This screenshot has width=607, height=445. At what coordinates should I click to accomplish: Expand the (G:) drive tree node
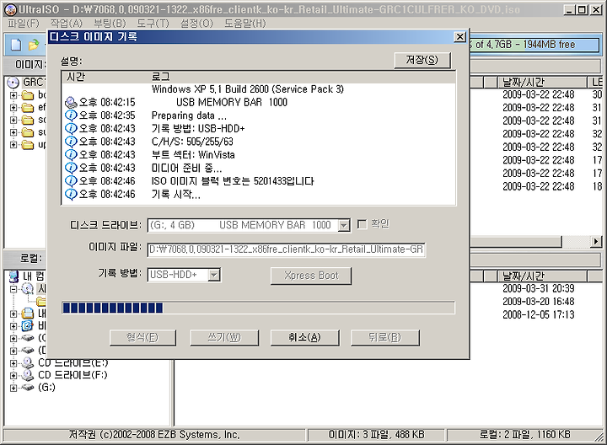coord(13,388)
